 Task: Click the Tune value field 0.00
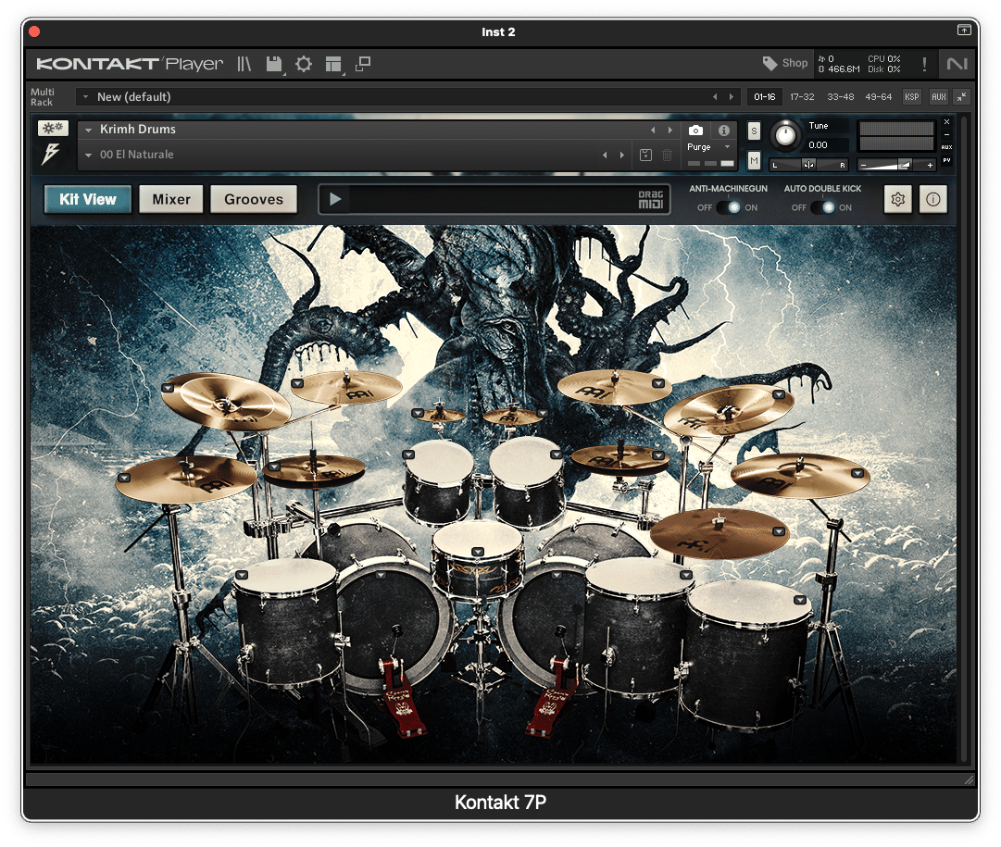818,145
